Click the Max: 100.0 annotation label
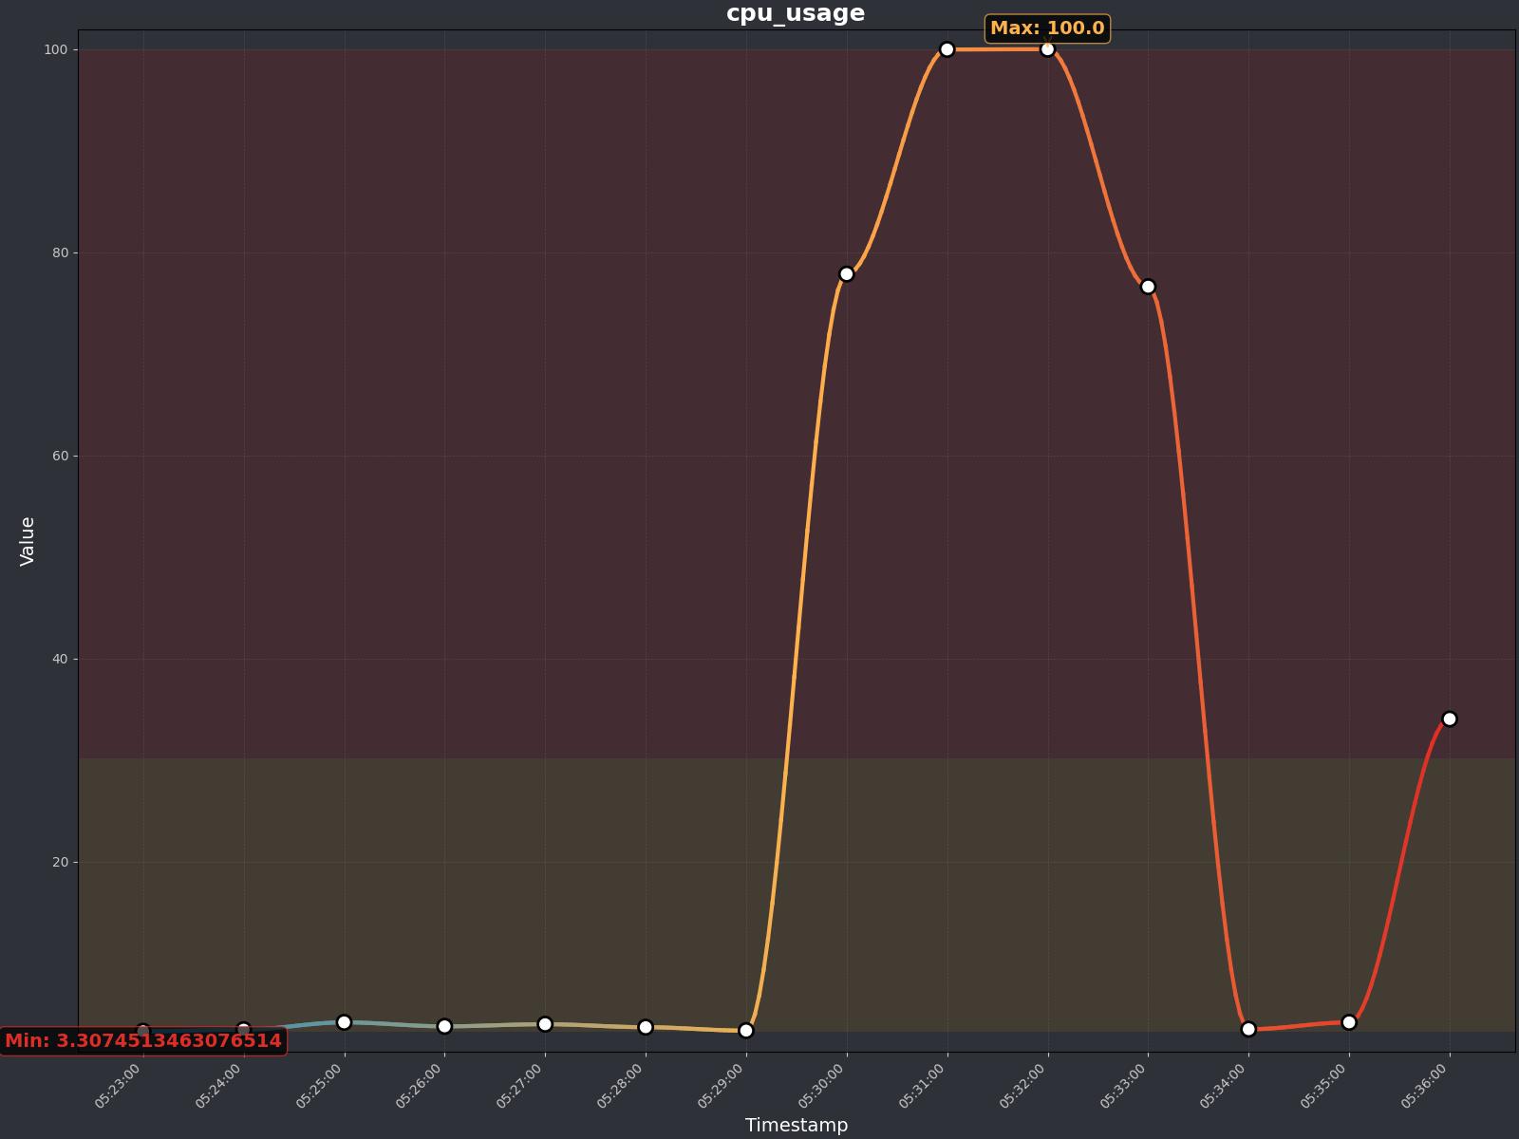 pyautogui.click(x=1047, y=28)
